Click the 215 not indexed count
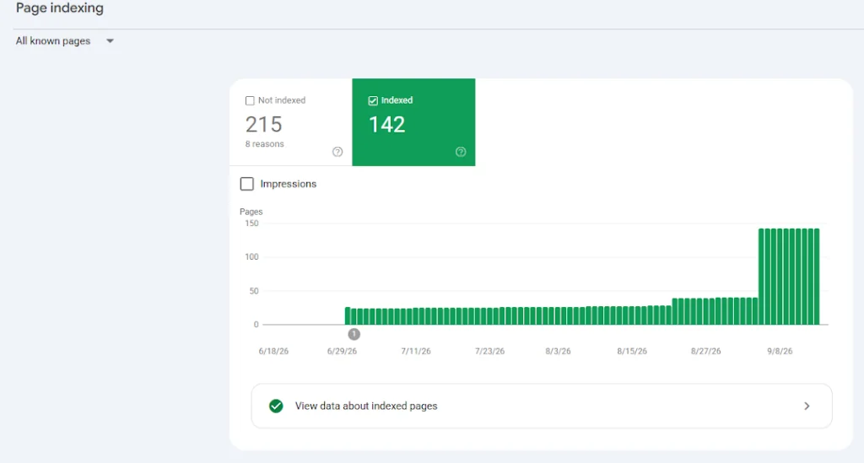The height and width of the screenshot is (463, 864). (x=264, y=125)
